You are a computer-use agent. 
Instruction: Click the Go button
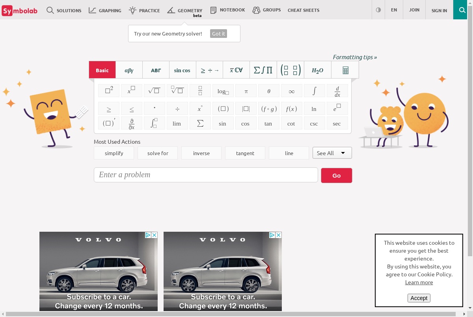pyautogui.click(x=337, y=175)
